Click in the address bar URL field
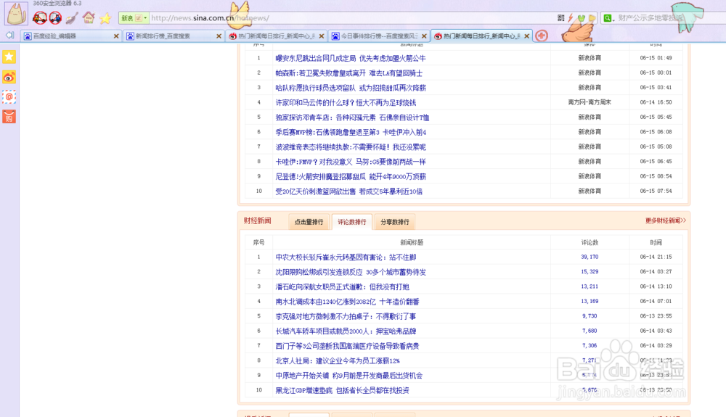This screenshot has width=726, height=417. [352, 18]
